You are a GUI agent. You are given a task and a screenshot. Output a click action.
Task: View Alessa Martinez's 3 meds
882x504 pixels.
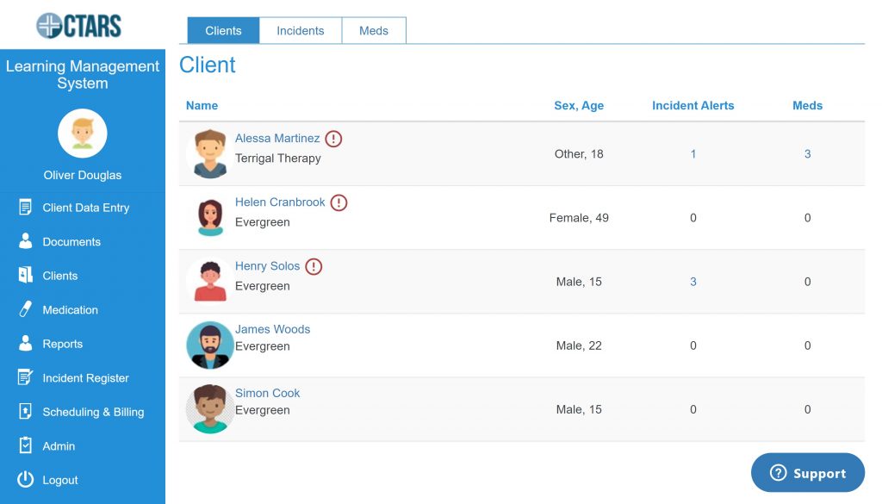tap(807, 154)
